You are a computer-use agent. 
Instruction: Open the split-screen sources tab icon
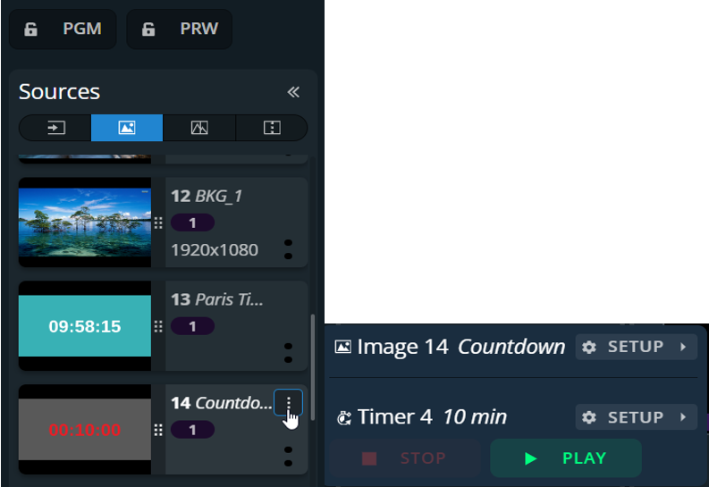click(x=272, y=128)
